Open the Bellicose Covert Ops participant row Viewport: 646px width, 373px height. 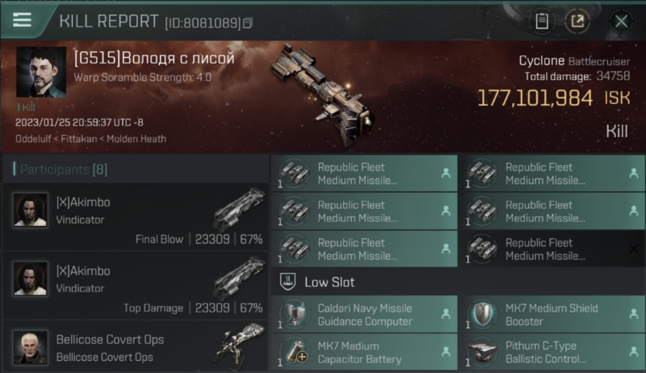pos(135,347)
